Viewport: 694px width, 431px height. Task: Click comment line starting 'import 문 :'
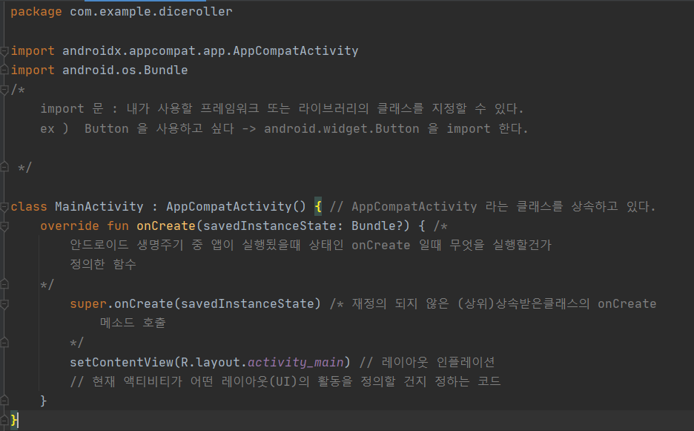pyautogui.click(x=282, y=109)
